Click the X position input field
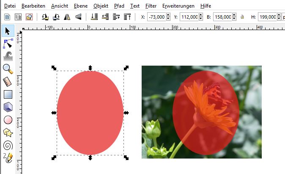This screenshot has width=285, height=174. click(x=156, y=17)
